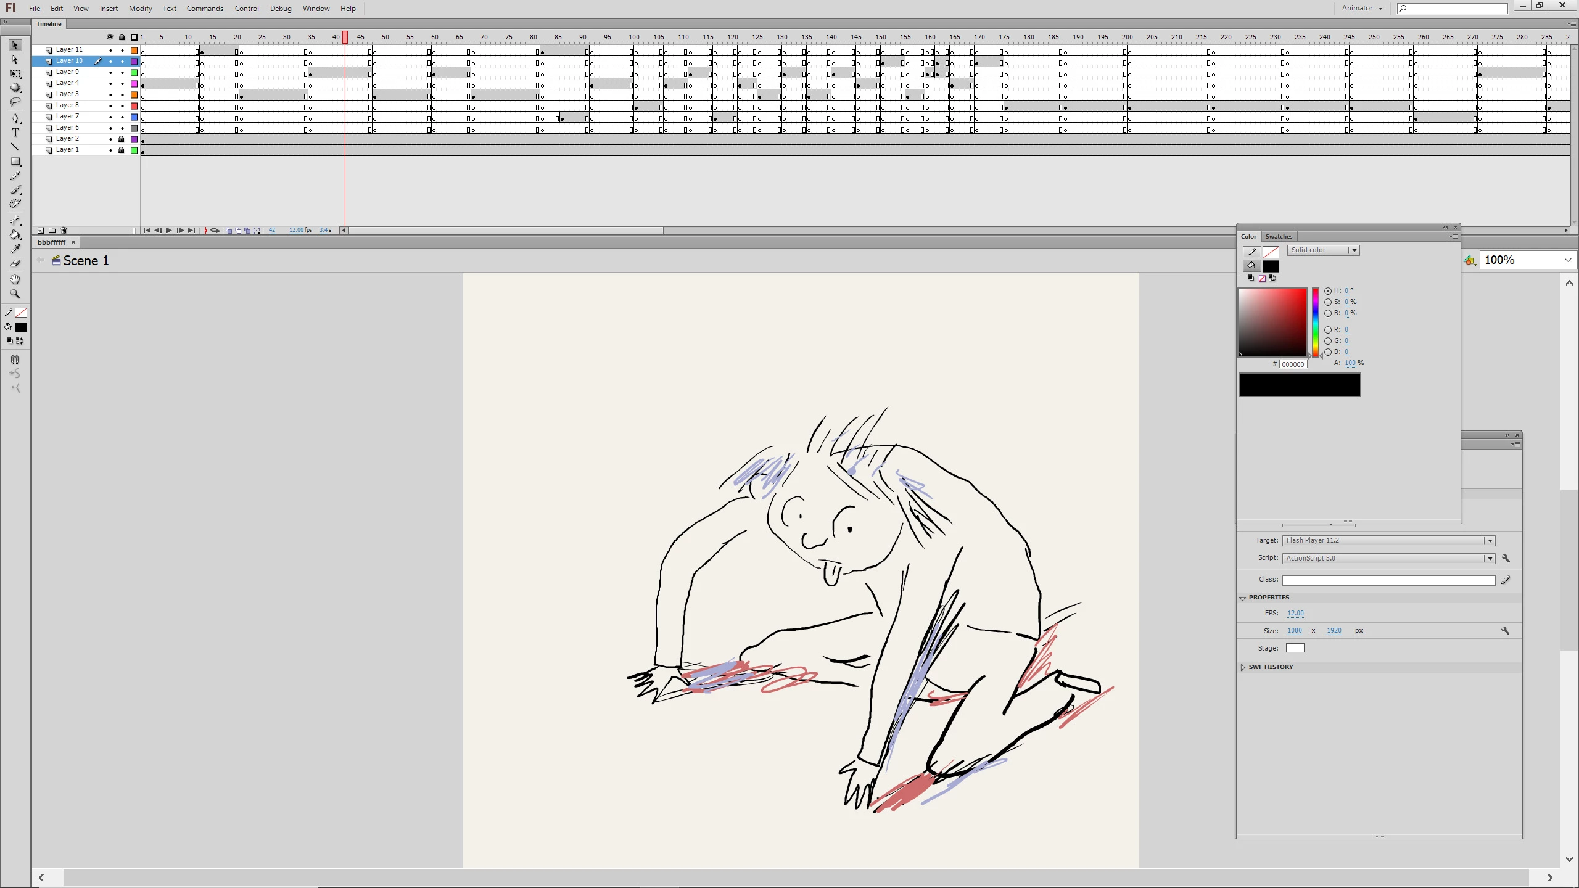The image size is (1579, 888).
Task: Choose the Eyedropper tool
Action: 15,249
